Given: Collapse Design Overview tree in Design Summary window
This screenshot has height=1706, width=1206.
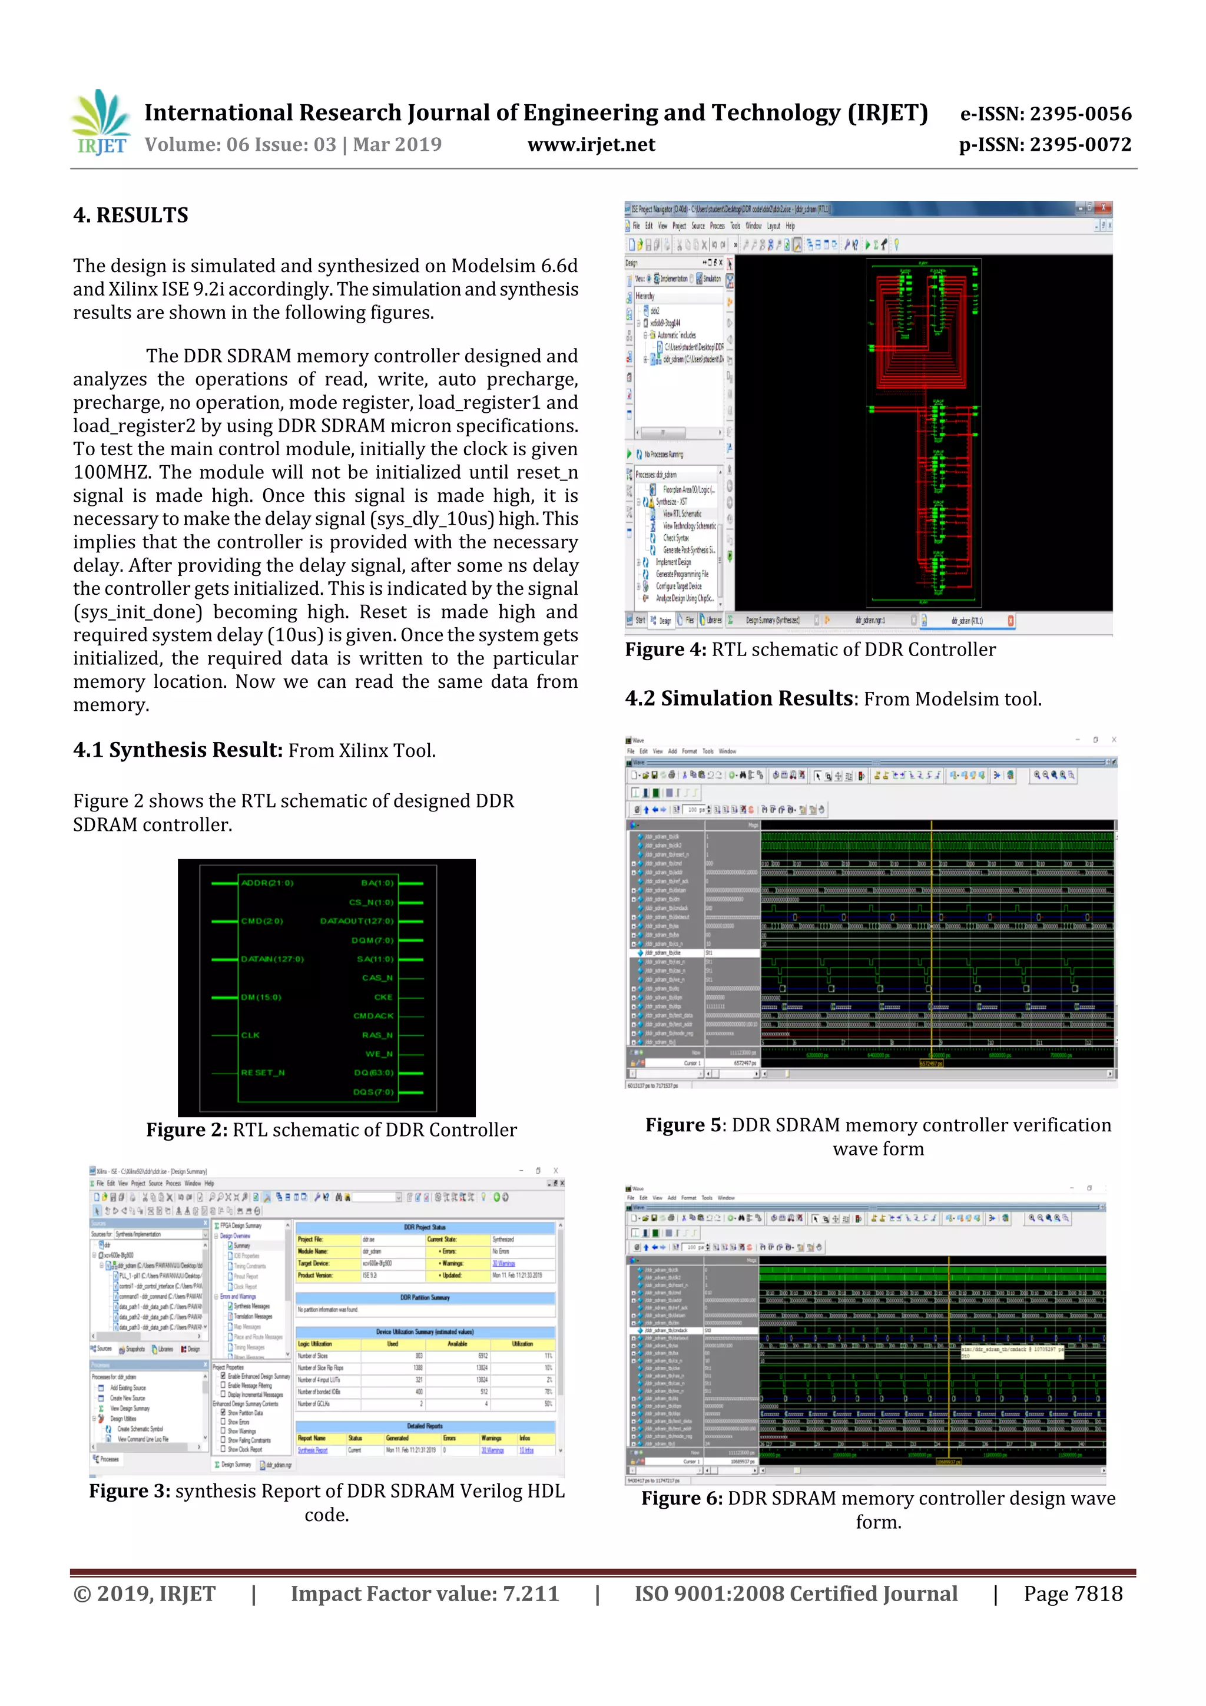Looking at the screenshot, I should pyautogui.click(x=216, y=1235).
